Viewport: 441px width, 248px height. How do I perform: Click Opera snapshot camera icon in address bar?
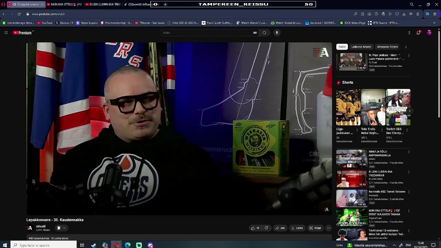tap(369, 14)
